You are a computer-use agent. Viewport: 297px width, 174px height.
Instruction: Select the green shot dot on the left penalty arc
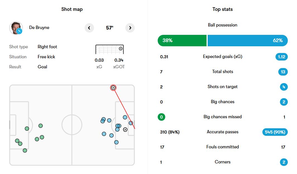pyautogui.click(x=27, y=129)
